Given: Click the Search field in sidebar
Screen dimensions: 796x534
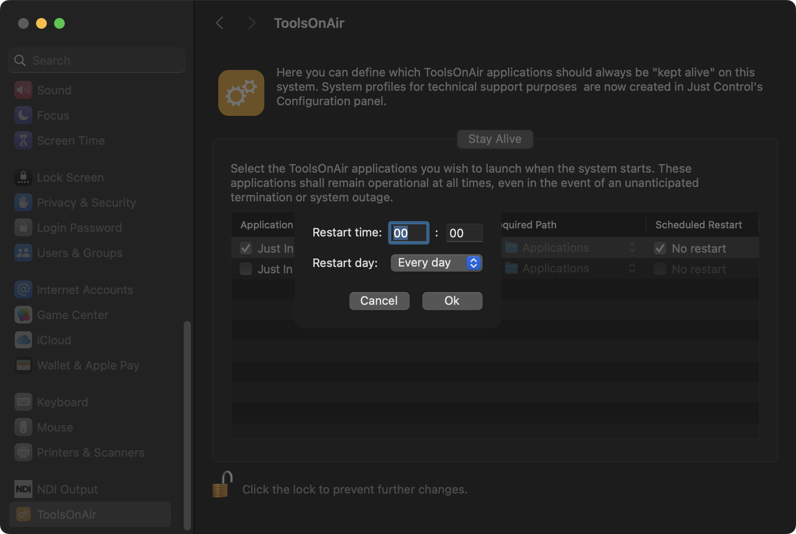Looking at the screenshot, I should (x=97, y=60).
